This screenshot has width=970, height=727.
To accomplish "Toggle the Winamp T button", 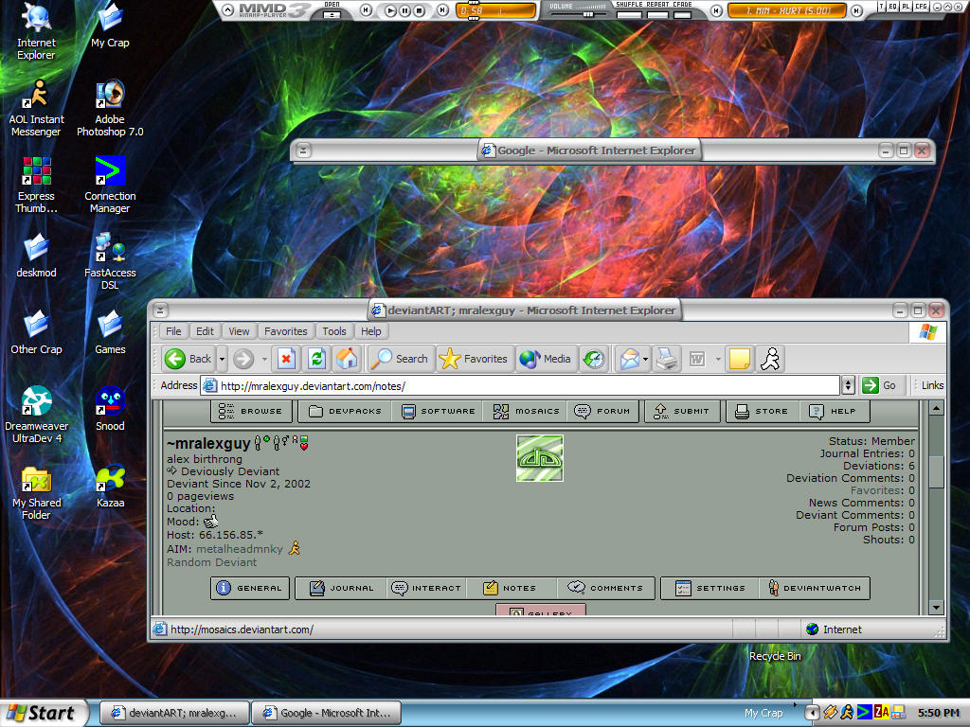I will [882, 7].
